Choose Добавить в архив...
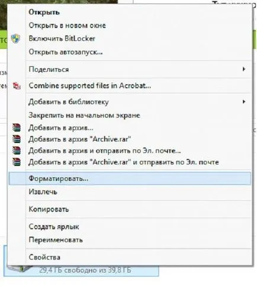The image size is (257, 297). [130, 128]
